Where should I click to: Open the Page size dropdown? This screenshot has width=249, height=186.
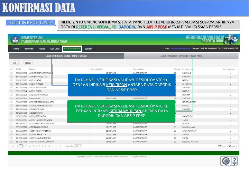click(x=79, y=146)
